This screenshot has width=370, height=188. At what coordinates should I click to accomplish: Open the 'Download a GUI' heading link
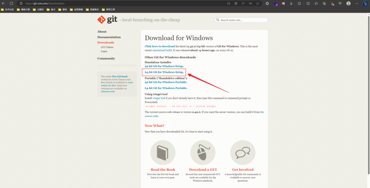click(x=203, y=170)
